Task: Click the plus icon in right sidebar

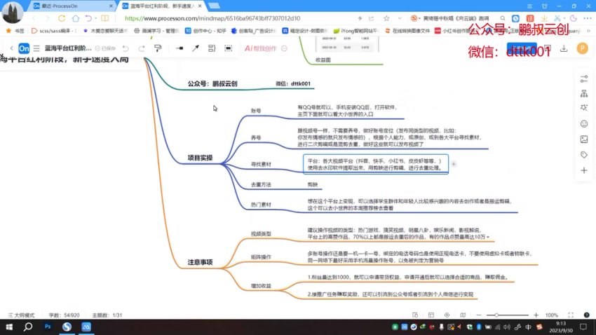Action: (x=584, y=170)
